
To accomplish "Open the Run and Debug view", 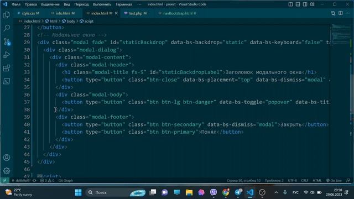I will (7, 55).
